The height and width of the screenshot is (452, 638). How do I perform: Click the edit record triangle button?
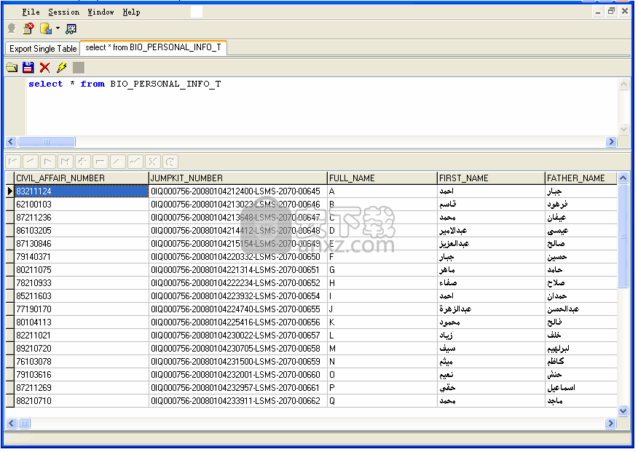tap(118, 162)
